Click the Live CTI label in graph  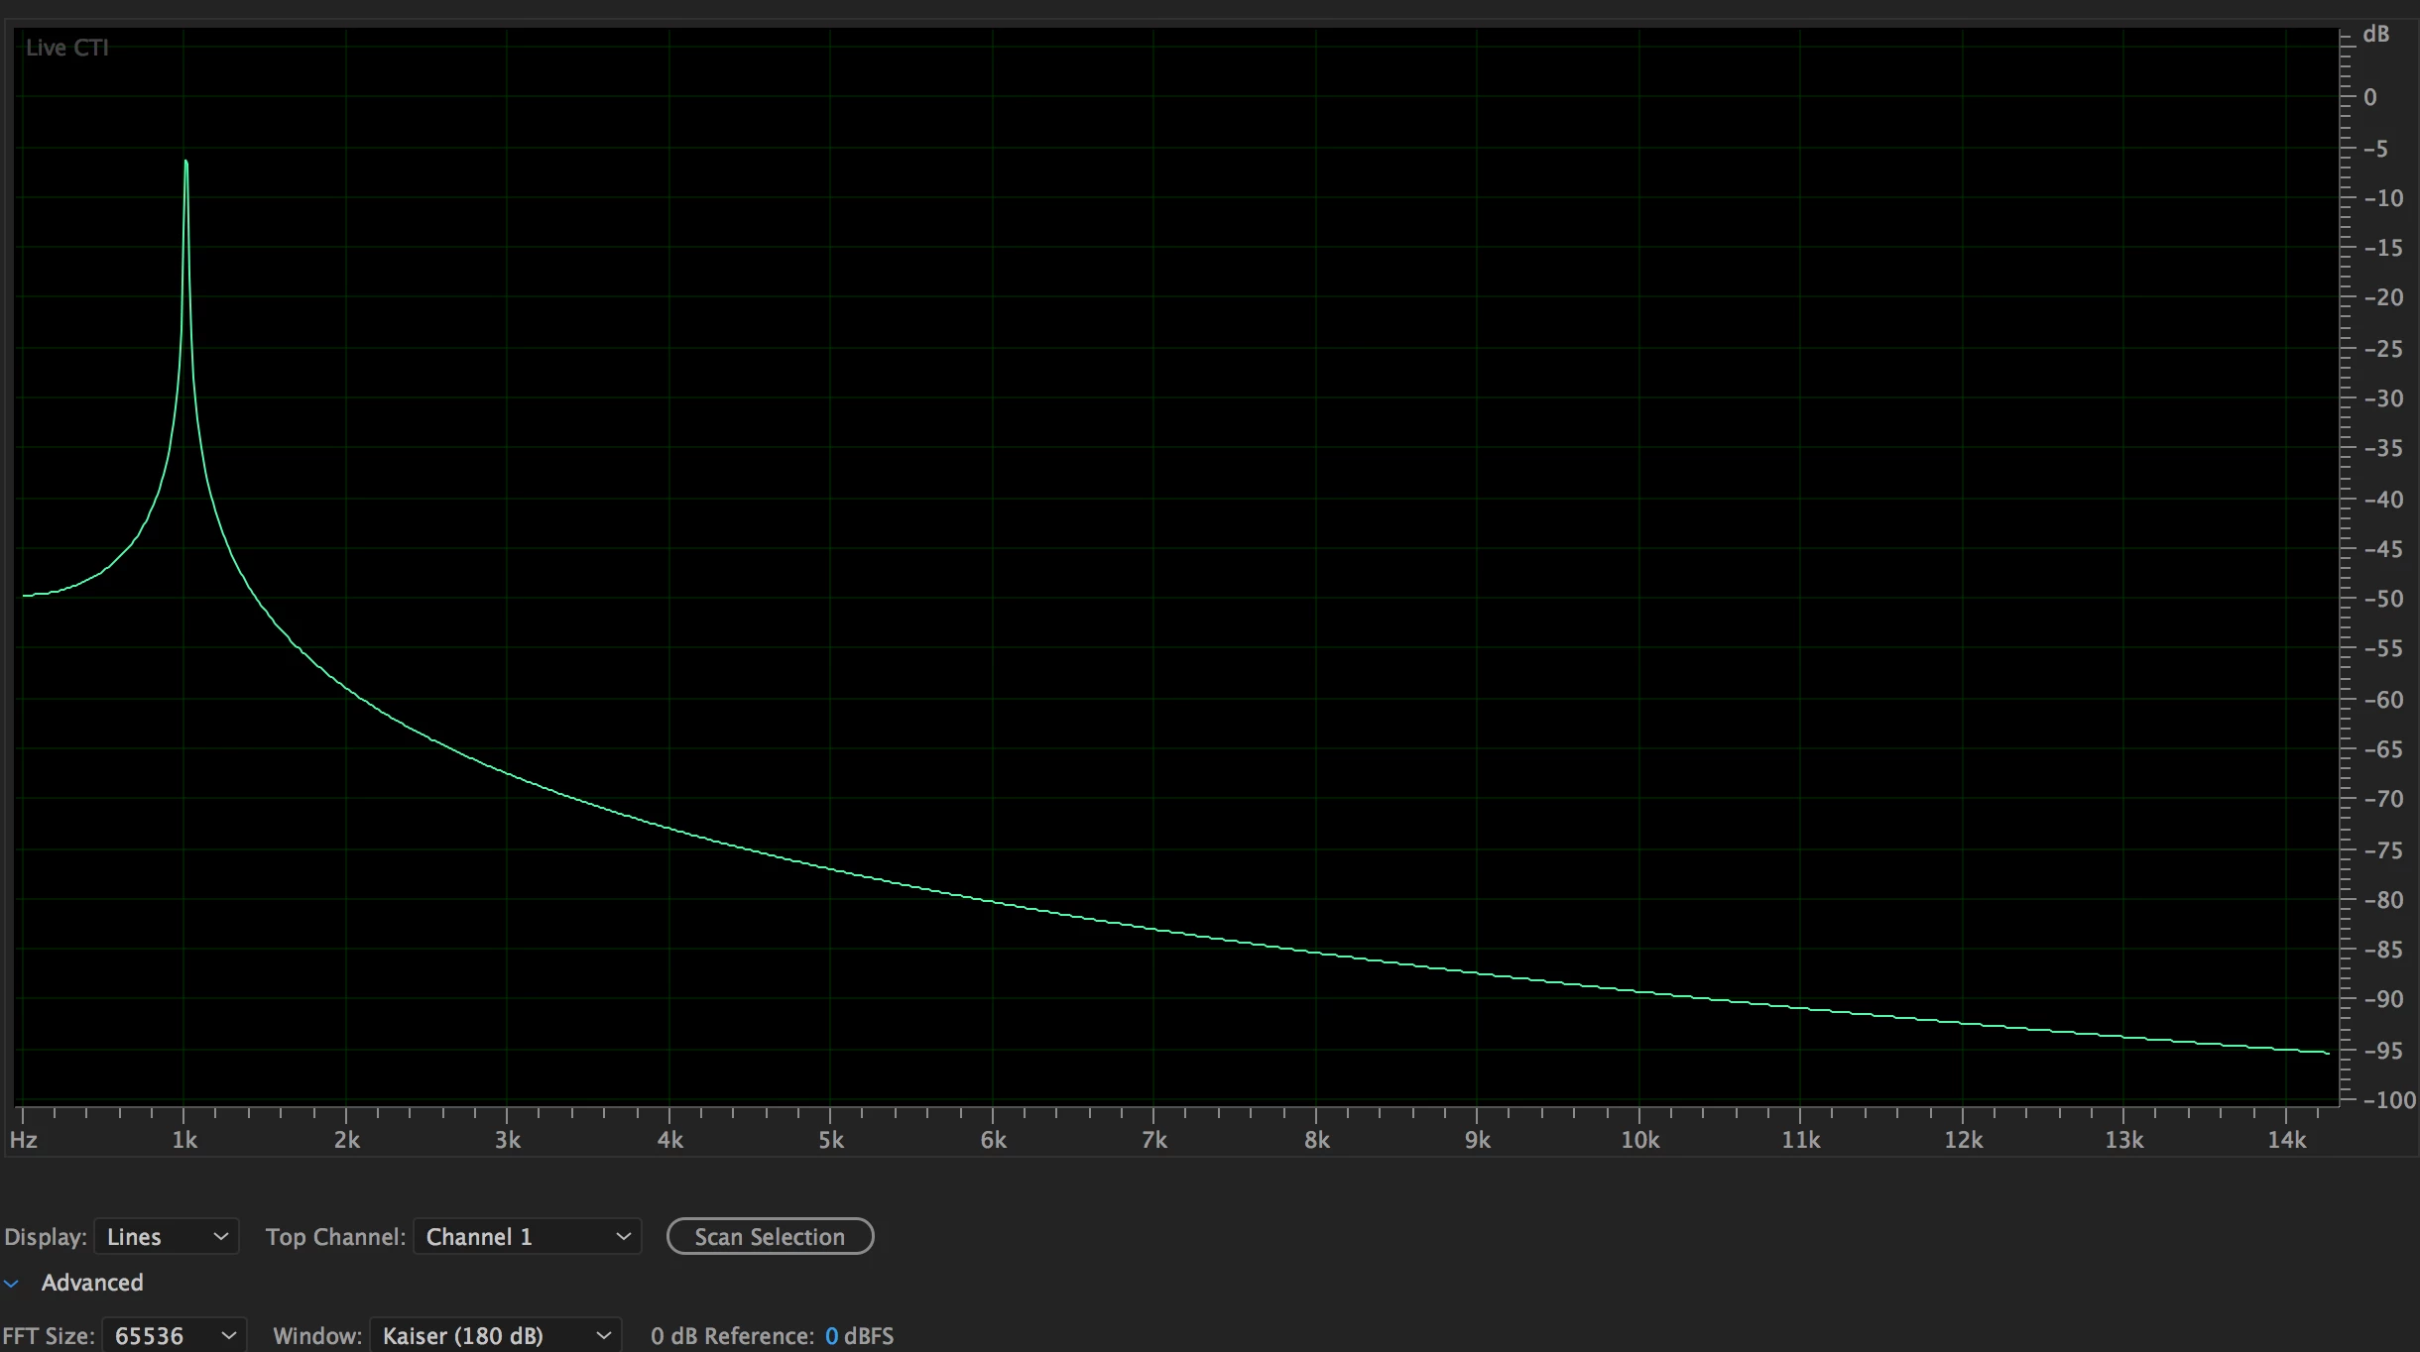[66, 48]
